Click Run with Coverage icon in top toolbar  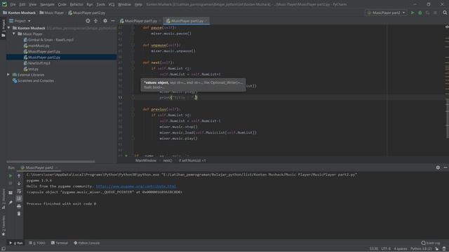click(427, 13)
